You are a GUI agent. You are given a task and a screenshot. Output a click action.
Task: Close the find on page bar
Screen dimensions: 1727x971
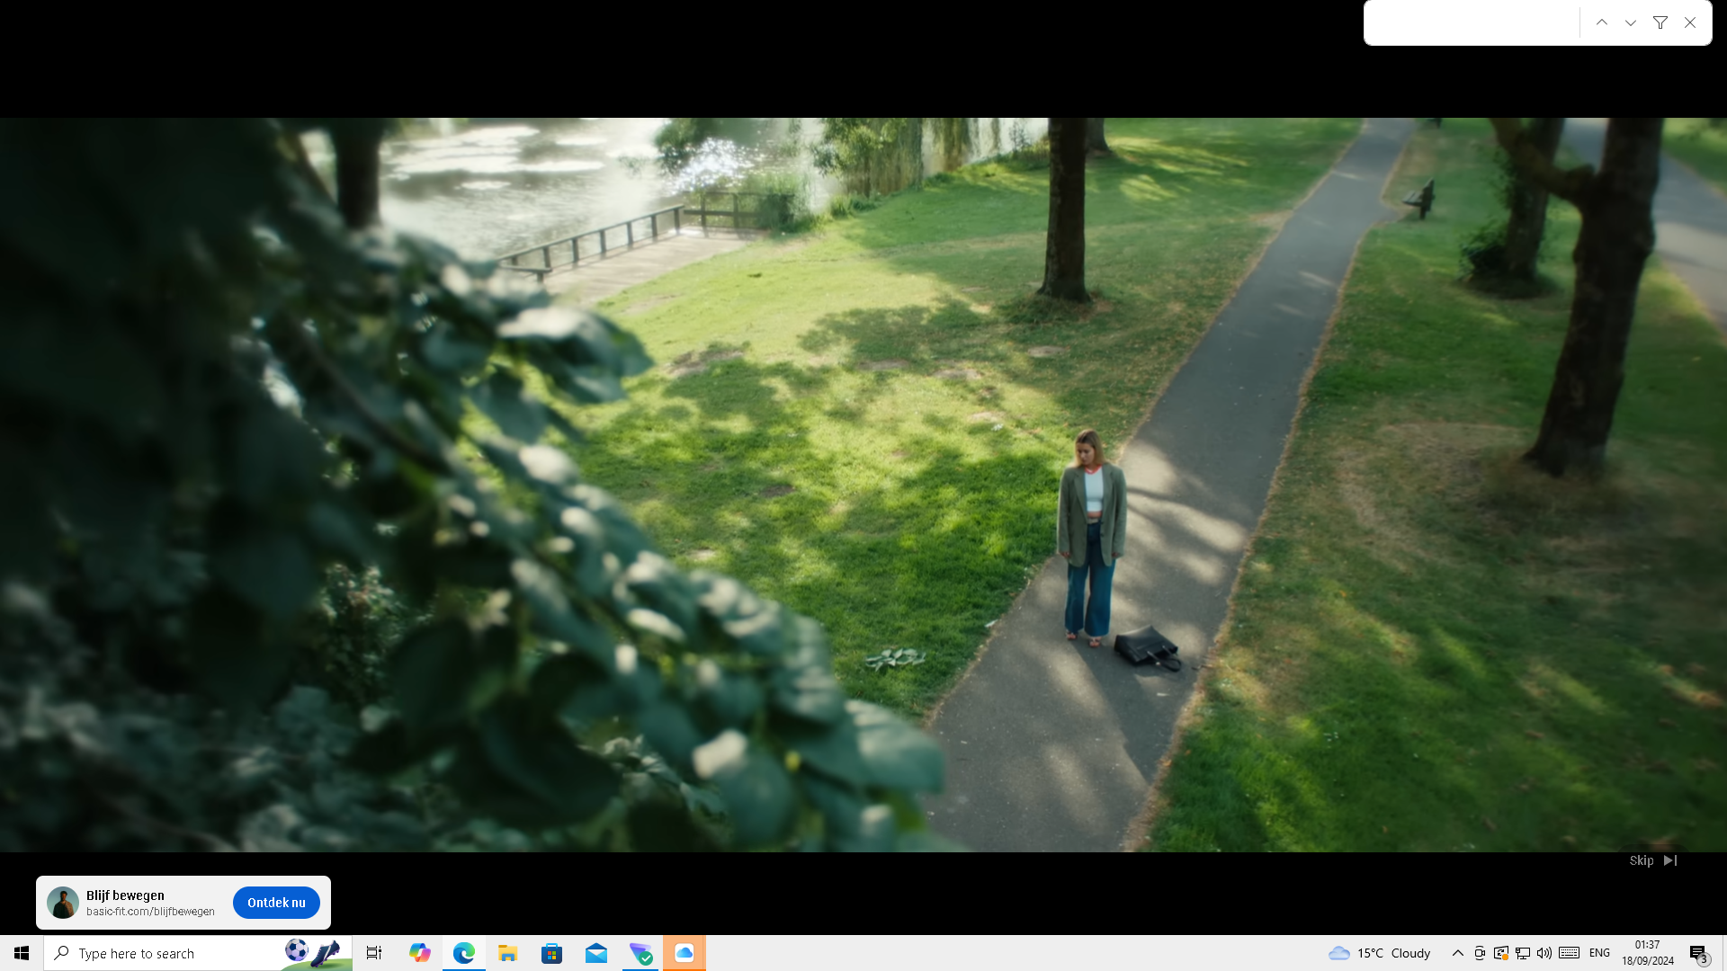[1690, 22]
